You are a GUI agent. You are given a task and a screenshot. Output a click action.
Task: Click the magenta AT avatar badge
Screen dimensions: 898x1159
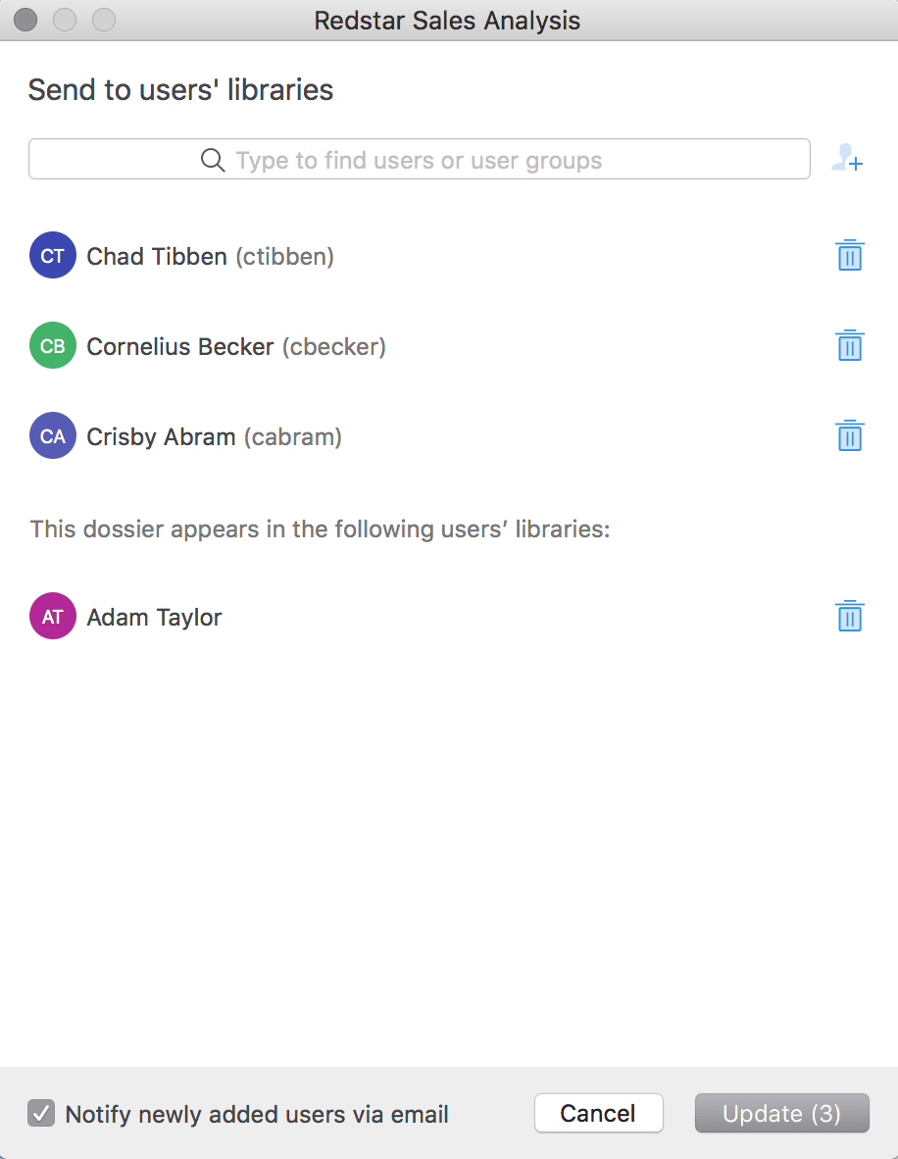point(53,617)
